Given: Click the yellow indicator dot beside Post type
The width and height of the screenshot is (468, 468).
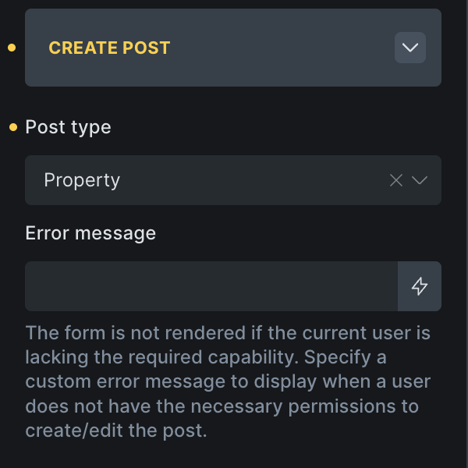Looking at the screenshot, I should click(12, 127).
